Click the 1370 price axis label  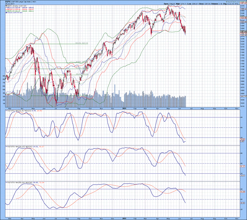point(243,7)
